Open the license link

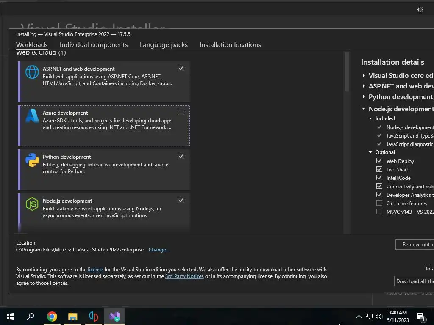pos(95,270)
